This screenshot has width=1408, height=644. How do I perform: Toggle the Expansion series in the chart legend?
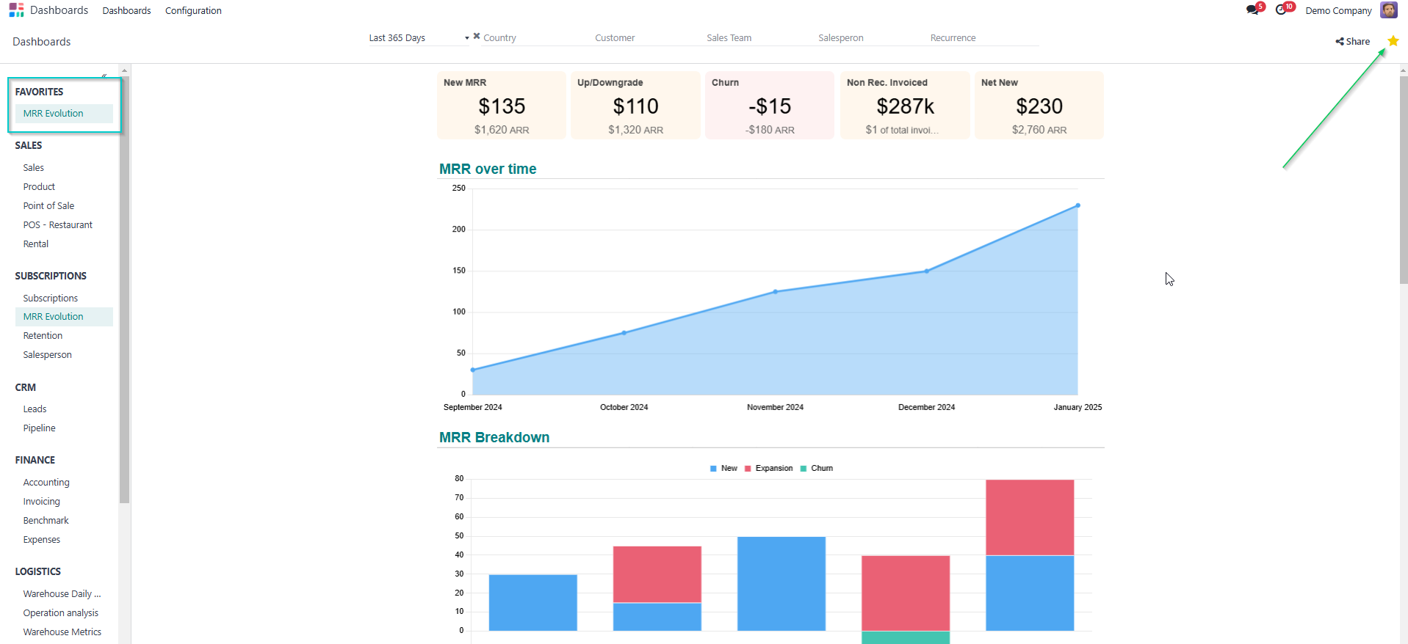[769, 468]
